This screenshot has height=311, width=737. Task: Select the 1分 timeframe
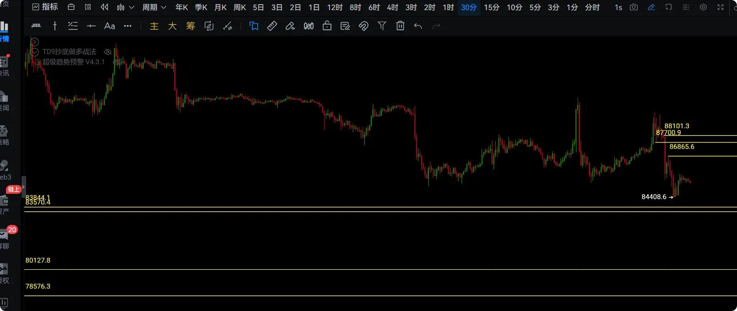572,7
